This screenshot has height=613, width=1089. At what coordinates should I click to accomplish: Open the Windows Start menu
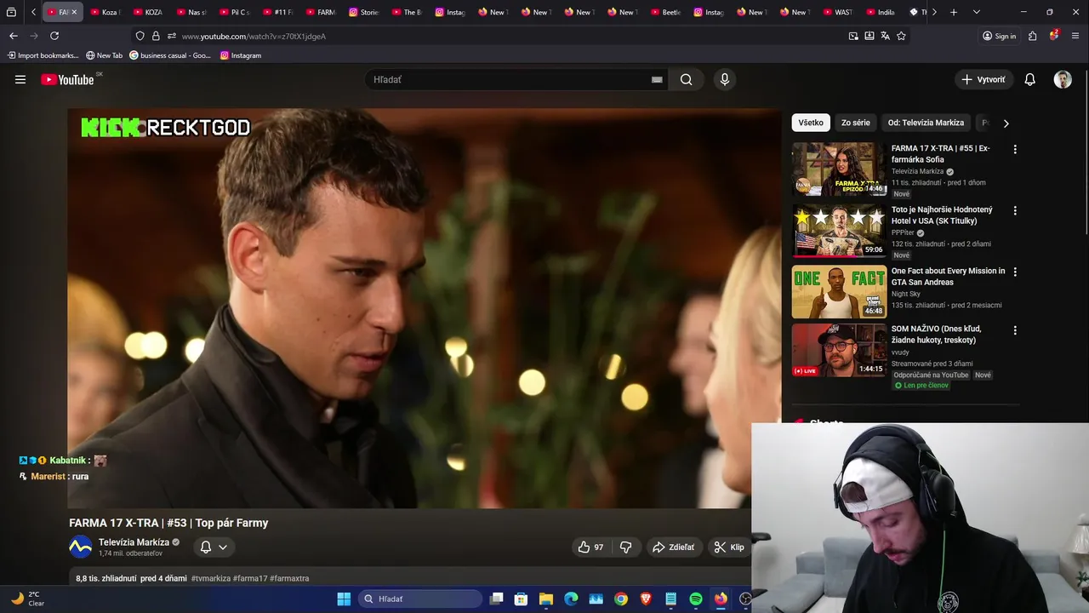344,599
